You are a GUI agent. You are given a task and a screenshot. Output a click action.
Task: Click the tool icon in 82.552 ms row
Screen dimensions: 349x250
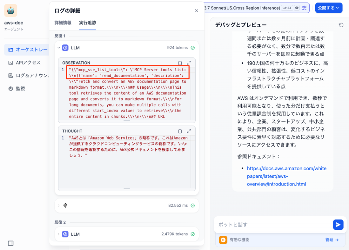tap(65, 205)
